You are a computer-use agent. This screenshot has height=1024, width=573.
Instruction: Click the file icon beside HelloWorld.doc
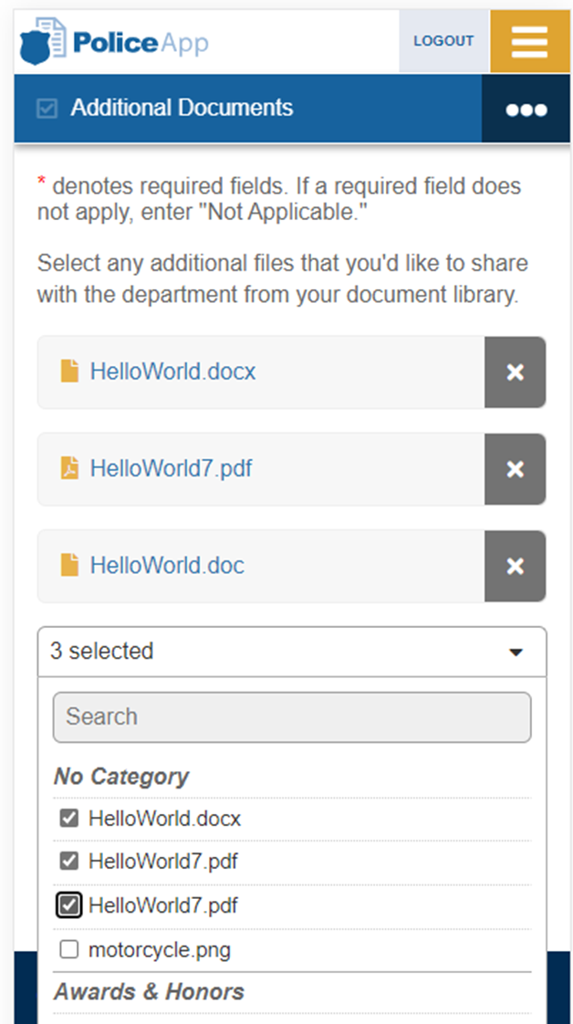(x=69, y=565)
